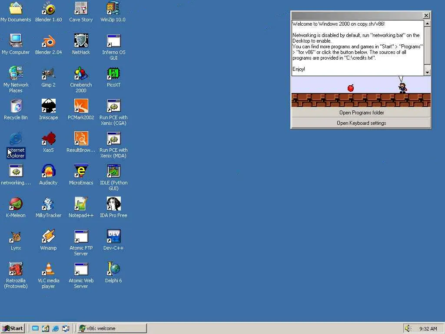Screen dimensions: 445x334
Task: Activate v86: welcome taskbar button
Action: pos(112,328)
